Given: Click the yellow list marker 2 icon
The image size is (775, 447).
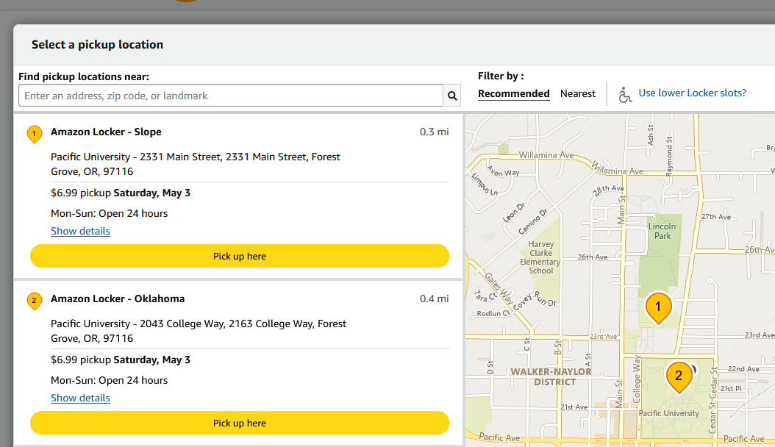Looking at the screenshot, I should [34, 301].
